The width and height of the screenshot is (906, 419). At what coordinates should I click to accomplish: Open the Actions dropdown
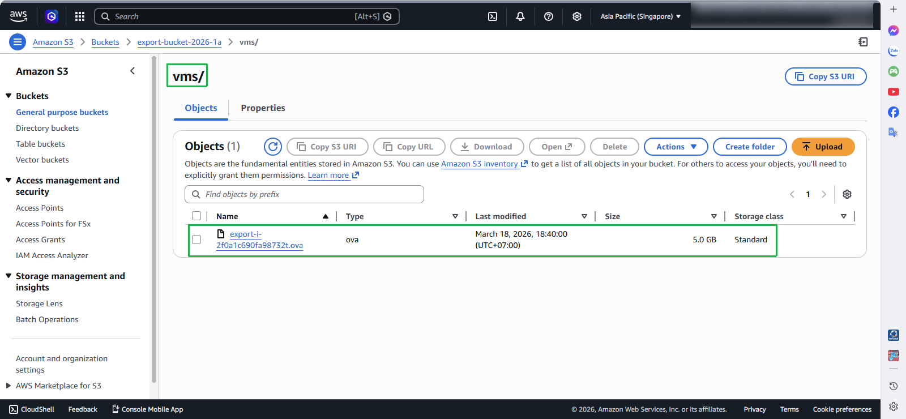[x=676, y=147]
